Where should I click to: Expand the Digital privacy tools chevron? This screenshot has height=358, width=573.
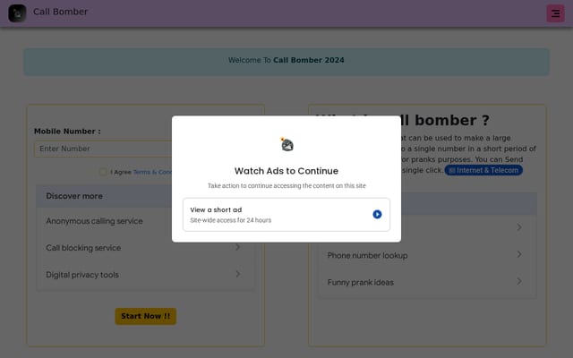pyautogui.click(x=238, y=274)
